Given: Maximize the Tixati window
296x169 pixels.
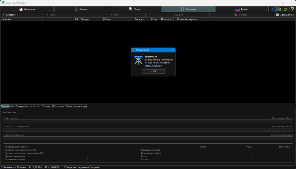Looking at the screenshot, I should 283,3.
